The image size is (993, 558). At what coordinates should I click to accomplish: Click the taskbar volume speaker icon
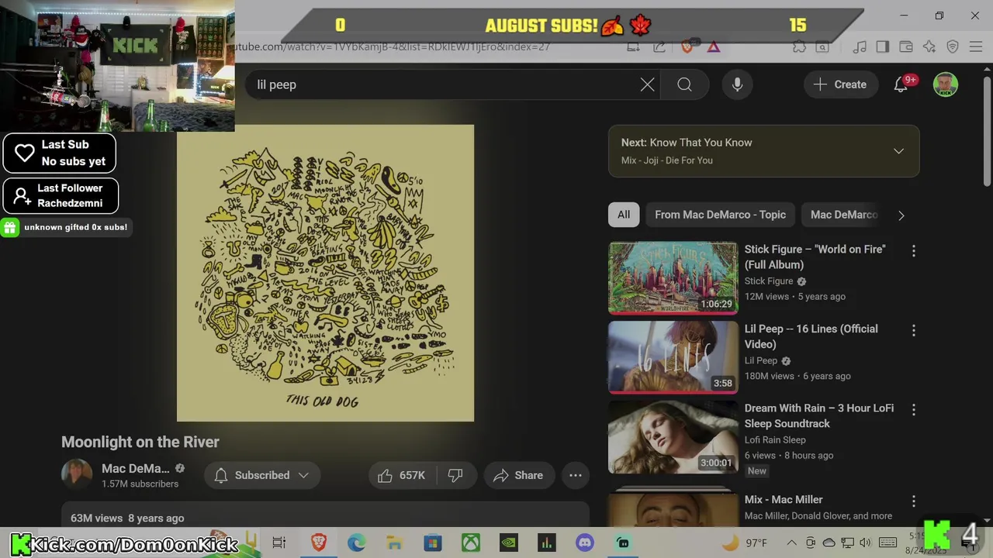[x=866, y=543]
